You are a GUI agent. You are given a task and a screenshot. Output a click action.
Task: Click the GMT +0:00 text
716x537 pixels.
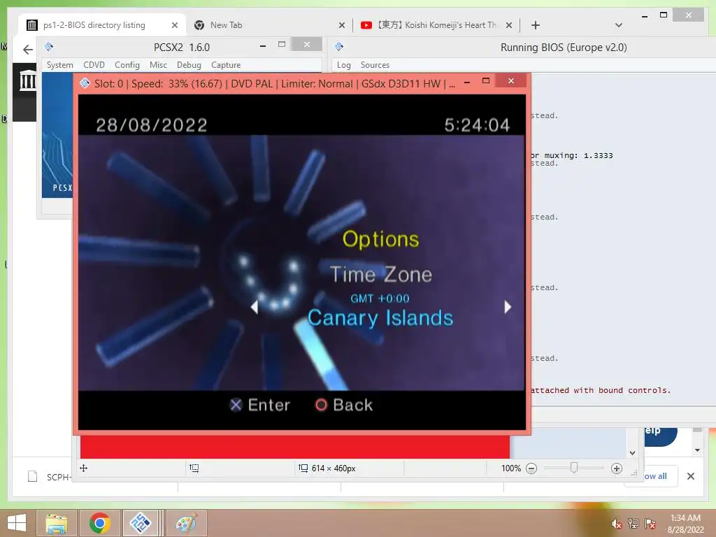[380, 299]
